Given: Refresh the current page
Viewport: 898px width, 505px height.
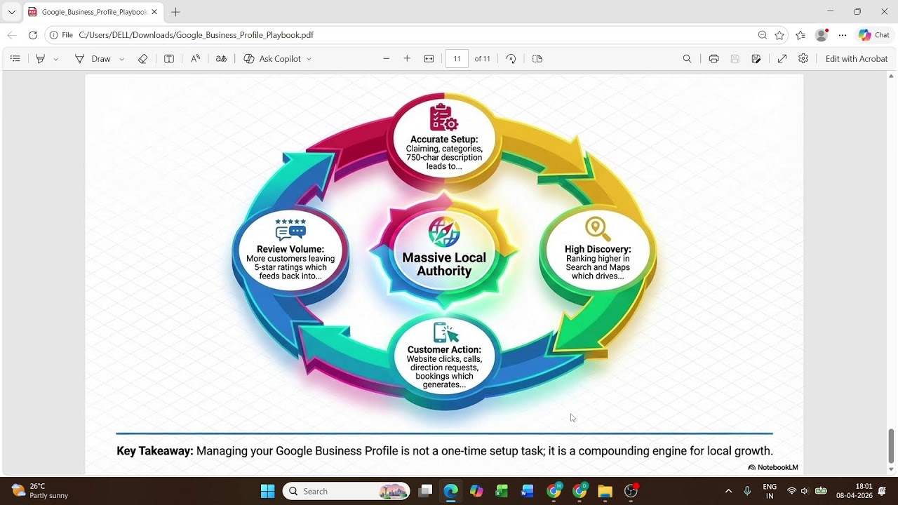Looking at the screenshot, I should coord(33,35).
